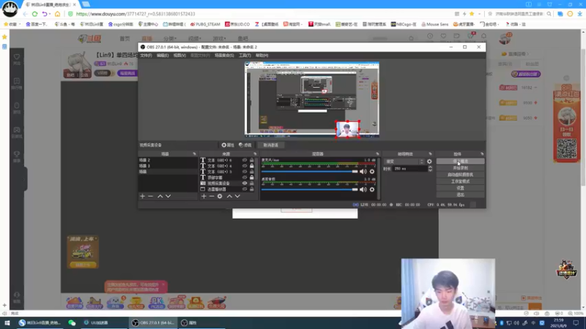This screenshot has height=329, width=586.
Task: Open Windows Start menu
Action: click(x=7, y=322)
